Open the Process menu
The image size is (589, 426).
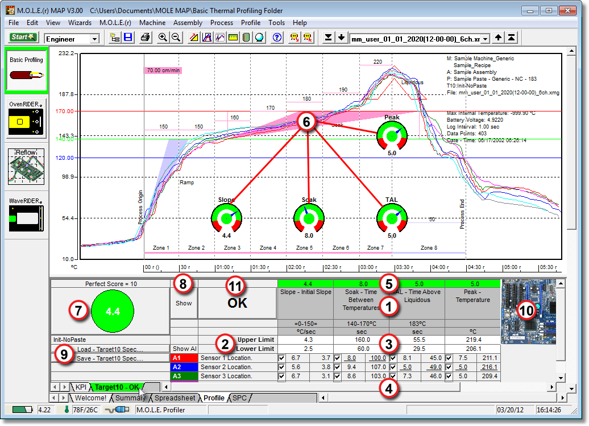pos(222,23)
